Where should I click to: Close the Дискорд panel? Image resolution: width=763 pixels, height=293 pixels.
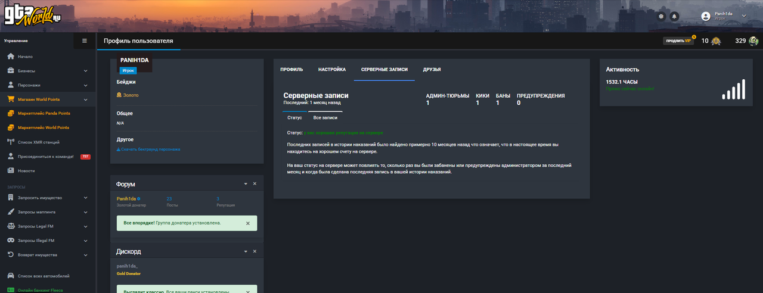click(255, 252)
